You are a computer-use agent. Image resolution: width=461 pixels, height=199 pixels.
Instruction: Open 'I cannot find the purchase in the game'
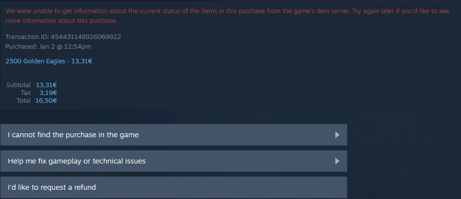click(73, 135)
